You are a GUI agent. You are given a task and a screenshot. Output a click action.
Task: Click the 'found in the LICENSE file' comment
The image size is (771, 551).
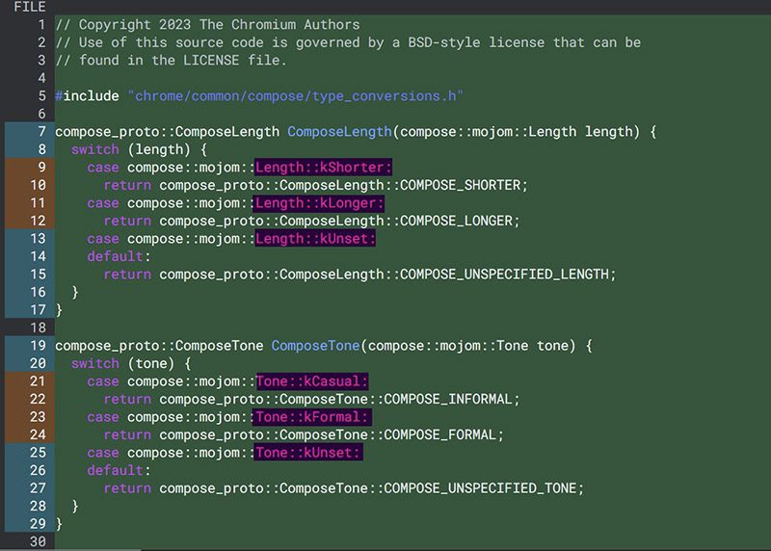point(171,60)
